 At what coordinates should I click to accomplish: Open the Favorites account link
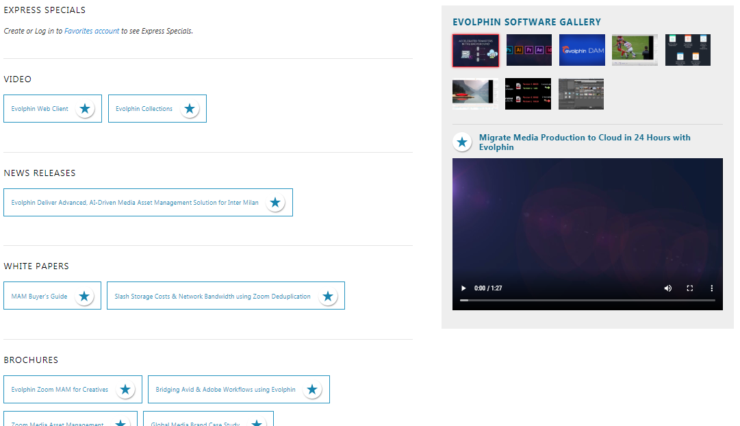click(92, 32)
